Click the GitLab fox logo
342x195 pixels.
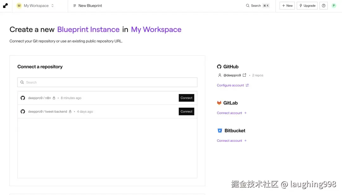point(219,103)
